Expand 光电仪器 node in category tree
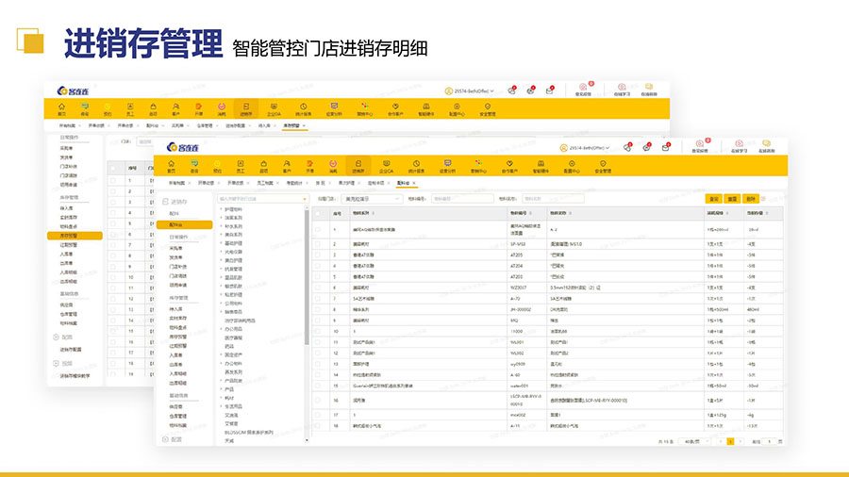The height and width of the screenshot is (477, 849). click(x=222, y=252)
